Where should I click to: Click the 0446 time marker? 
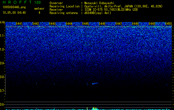click(102, 24)
